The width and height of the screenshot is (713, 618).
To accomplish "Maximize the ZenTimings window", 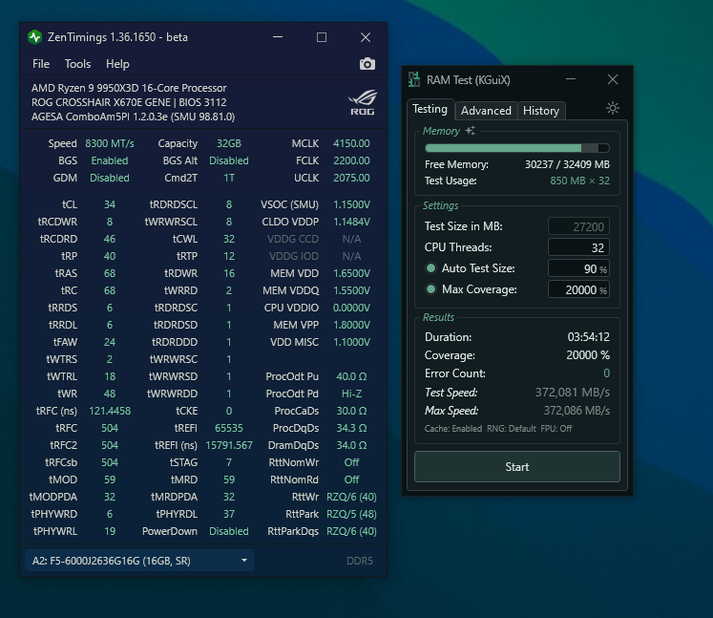I will 322,37.
